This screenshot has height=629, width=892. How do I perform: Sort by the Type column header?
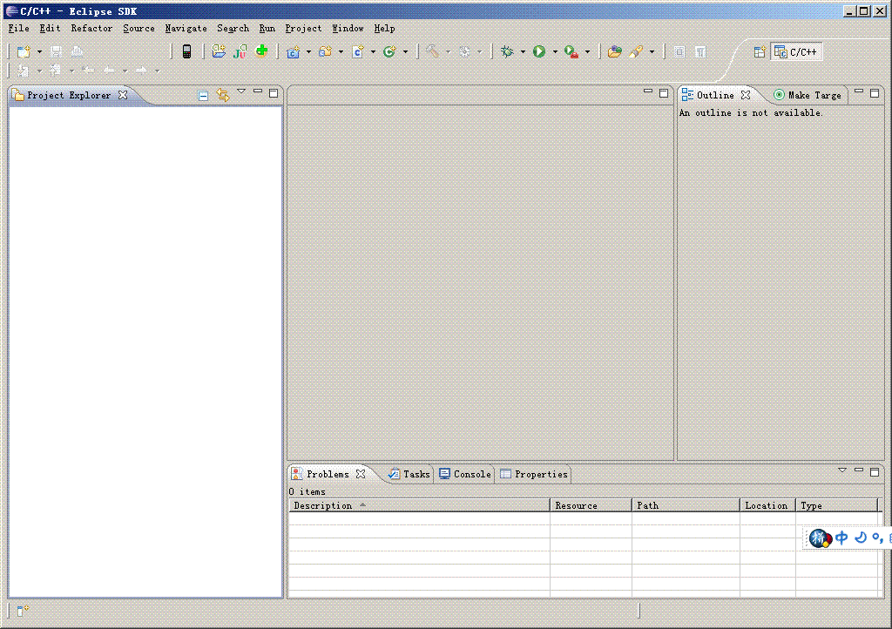837,505
